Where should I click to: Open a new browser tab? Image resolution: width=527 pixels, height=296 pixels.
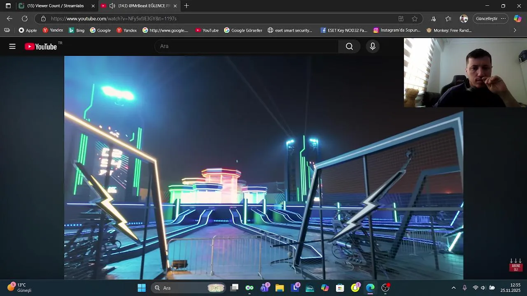(x=187, y=6)
